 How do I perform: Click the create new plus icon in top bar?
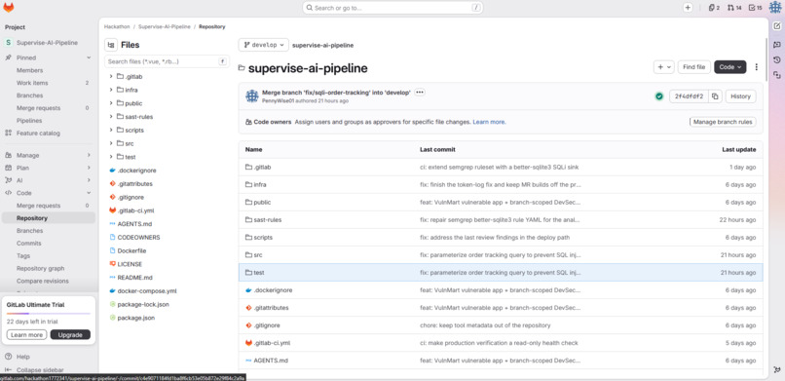688,8
